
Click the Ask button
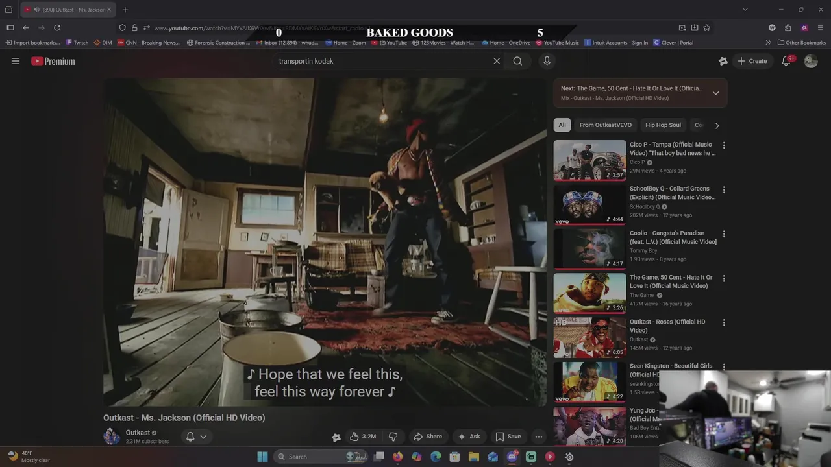pyautogui.click(x=469, y=437)
